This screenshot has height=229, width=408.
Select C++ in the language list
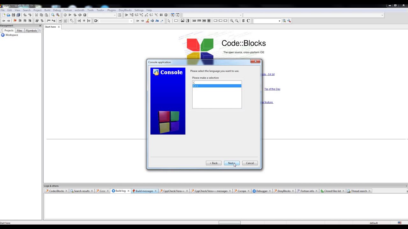(217, 86)
